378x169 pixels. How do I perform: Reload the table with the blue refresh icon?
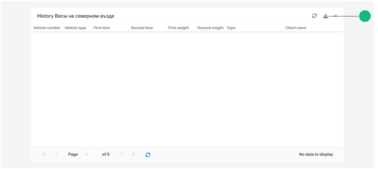coord(148,154)
